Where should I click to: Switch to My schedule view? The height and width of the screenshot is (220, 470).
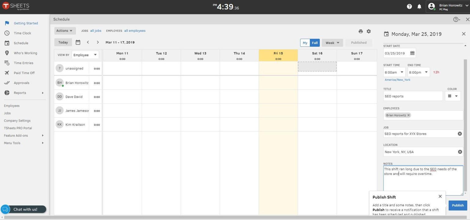[305, 43]
